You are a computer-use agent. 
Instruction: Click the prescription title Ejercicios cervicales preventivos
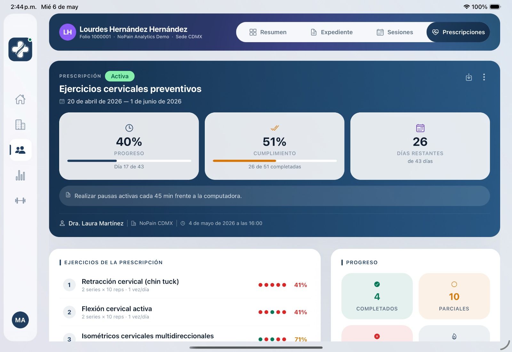coord(130,89)
